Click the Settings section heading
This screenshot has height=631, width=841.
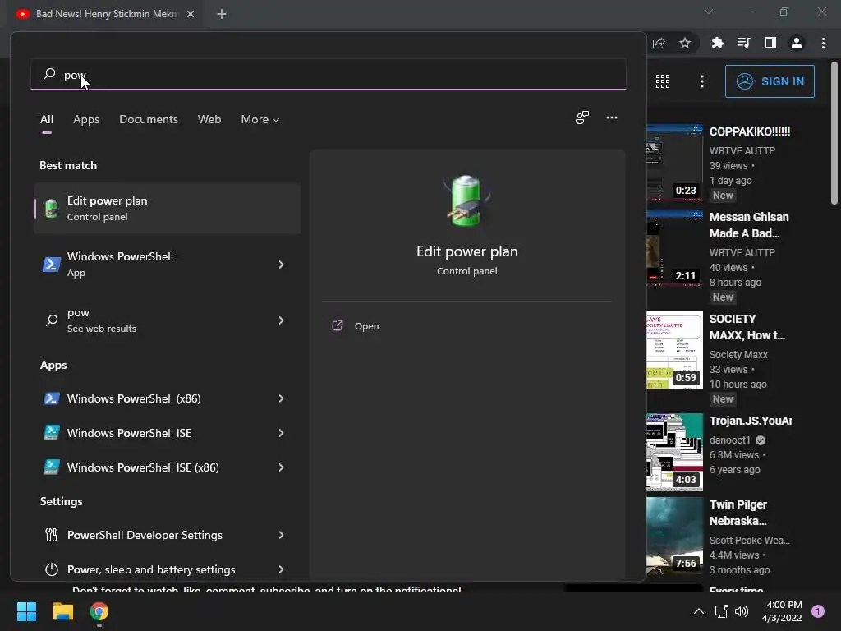coord(61,501)
